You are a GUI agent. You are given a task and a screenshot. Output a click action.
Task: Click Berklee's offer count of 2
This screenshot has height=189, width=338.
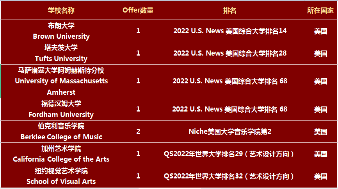pos(138,131)
